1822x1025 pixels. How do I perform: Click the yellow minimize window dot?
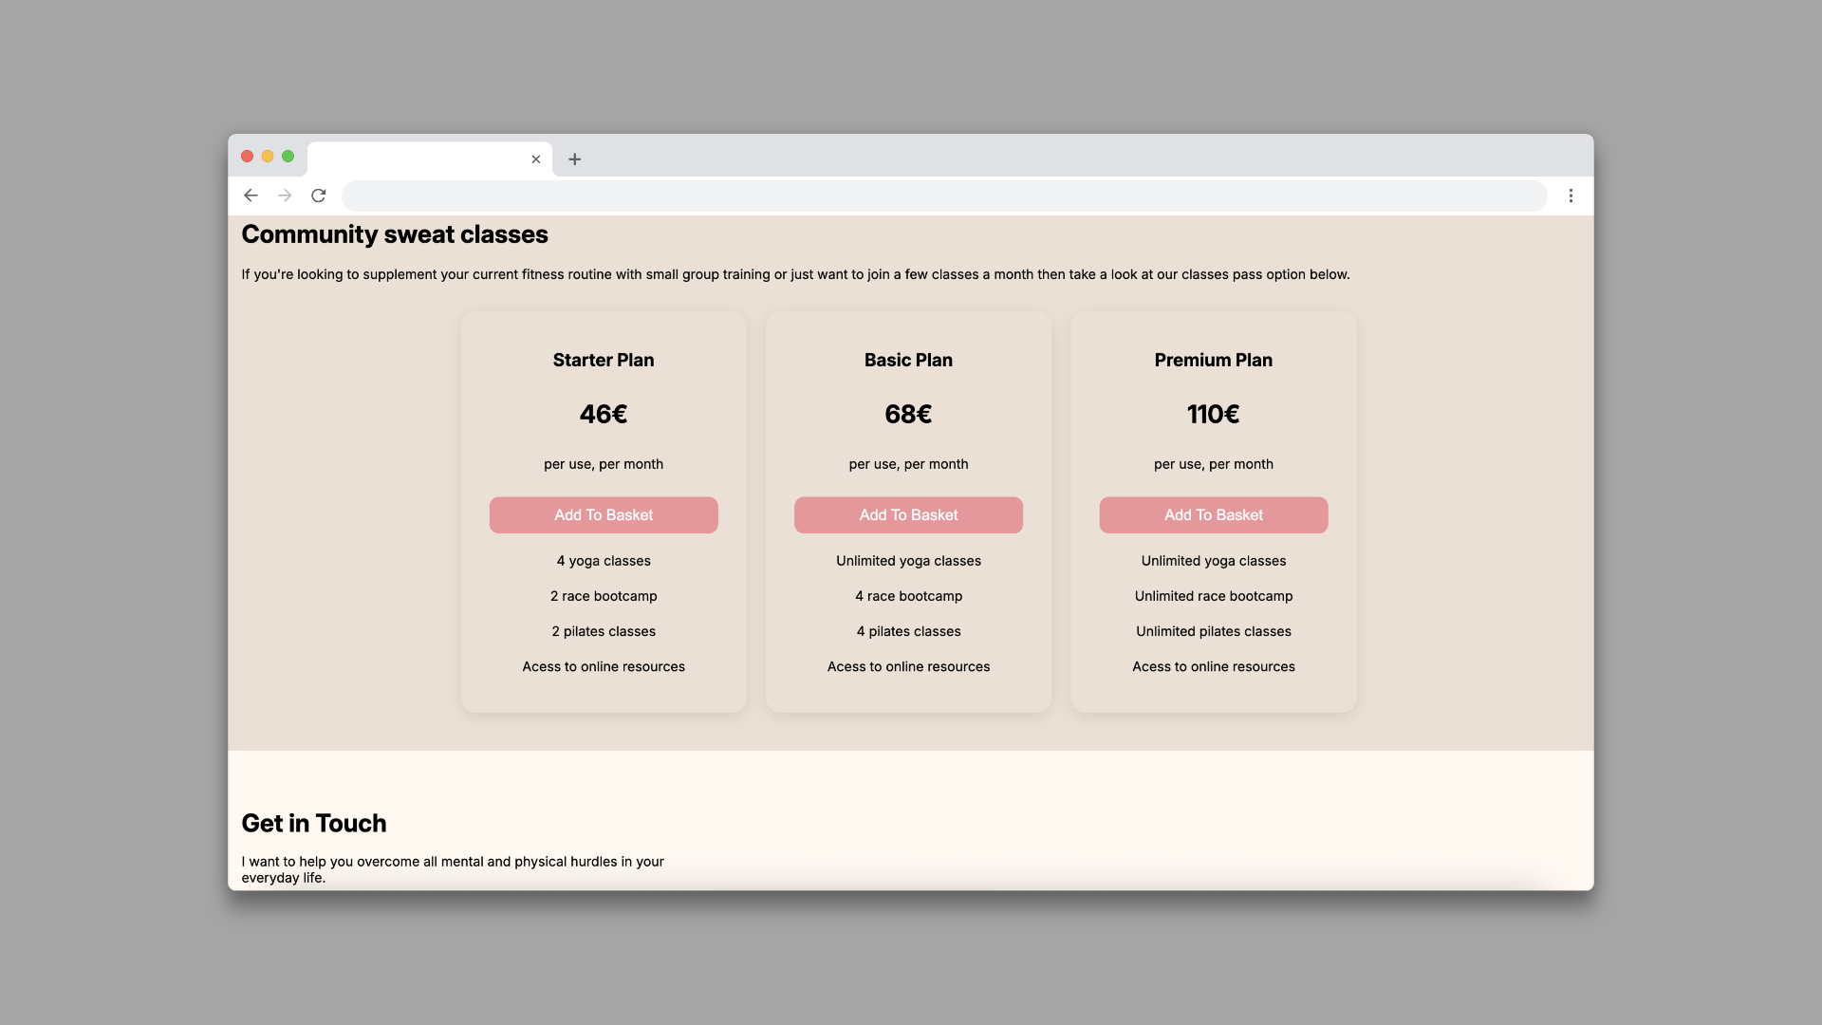point(268,157)
